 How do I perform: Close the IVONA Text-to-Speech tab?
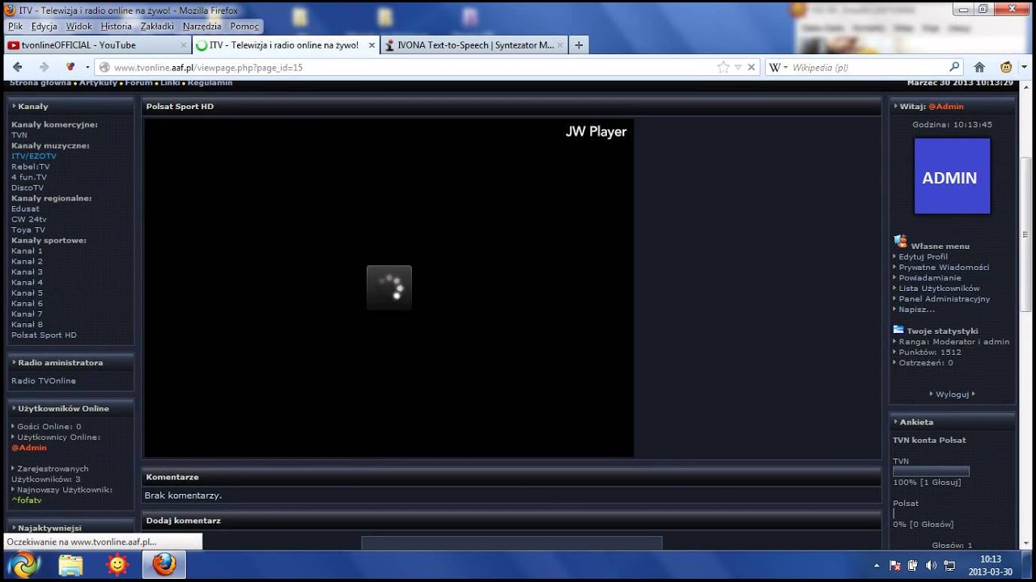562,45
